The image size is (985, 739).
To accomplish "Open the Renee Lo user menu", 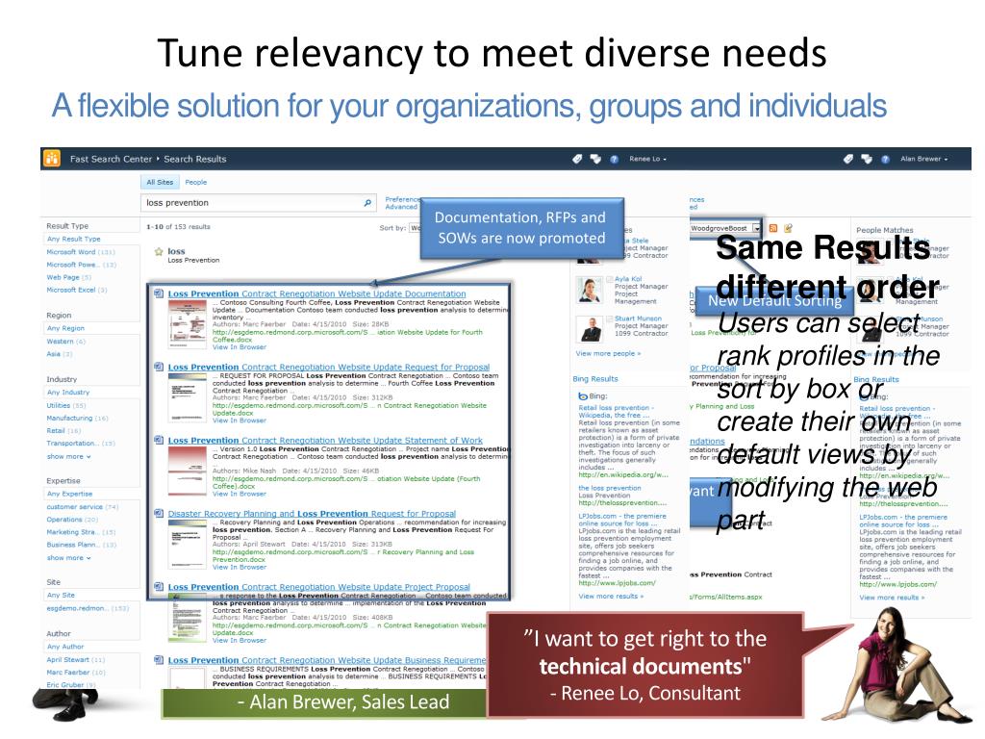I will [647, 159].
